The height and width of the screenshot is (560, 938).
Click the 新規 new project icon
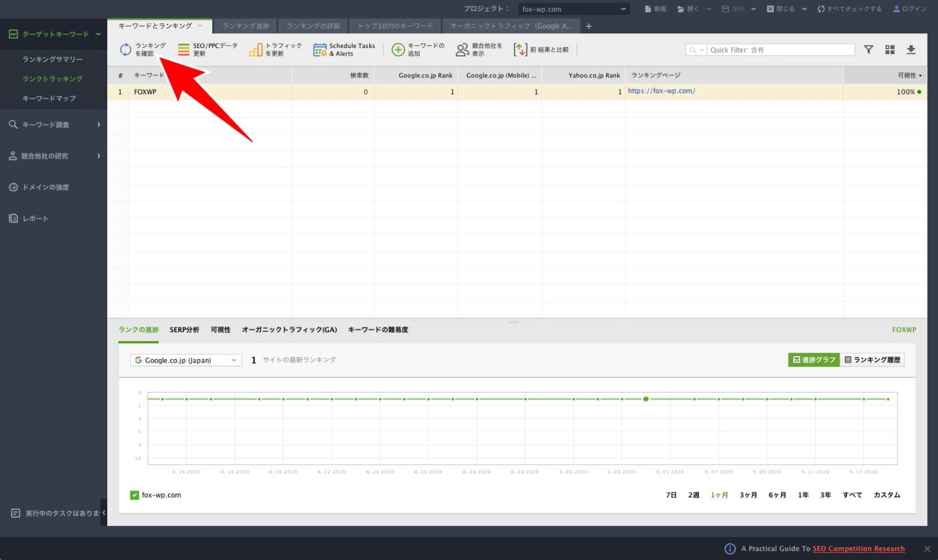coord(648,9)
